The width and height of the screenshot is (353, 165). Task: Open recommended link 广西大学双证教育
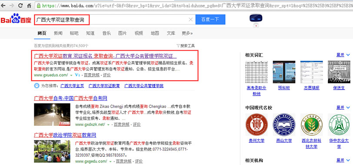coord(104,86)
